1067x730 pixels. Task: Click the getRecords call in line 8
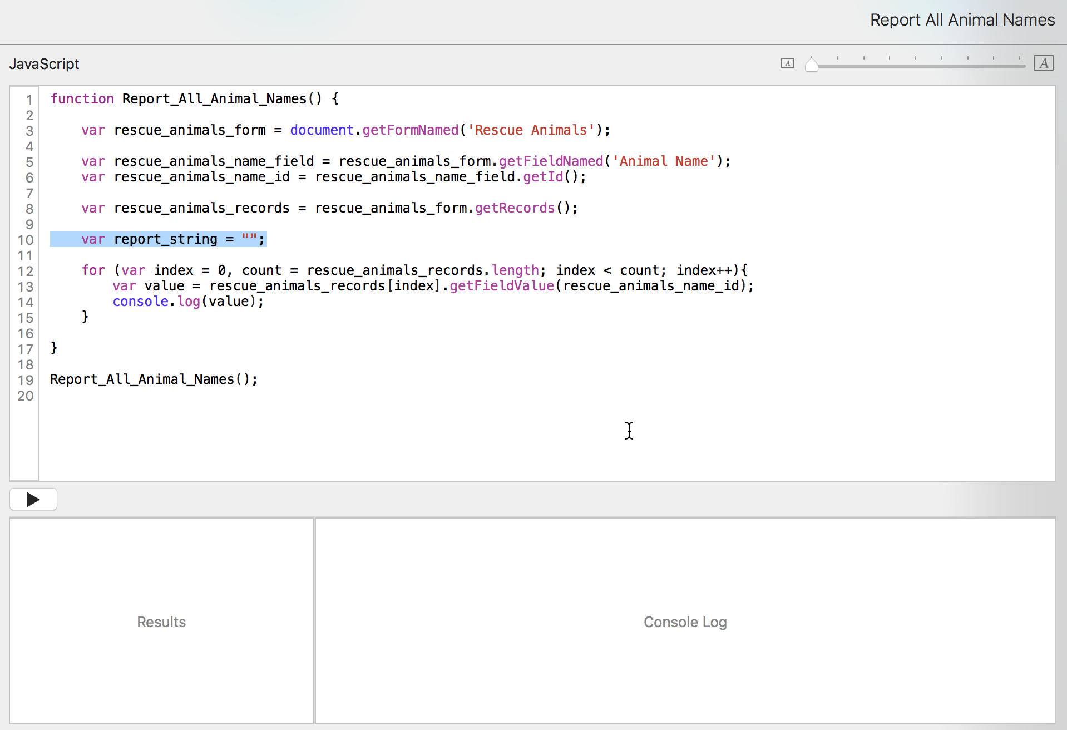click(x=515, y=208)
